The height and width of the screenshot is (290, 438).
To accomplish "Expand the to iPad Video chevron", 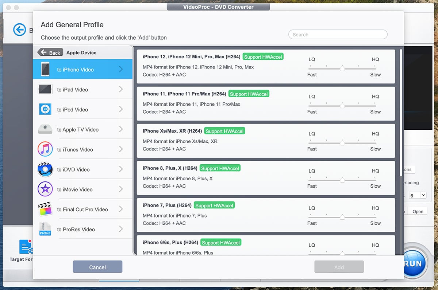I will click(x=121, y=89).
